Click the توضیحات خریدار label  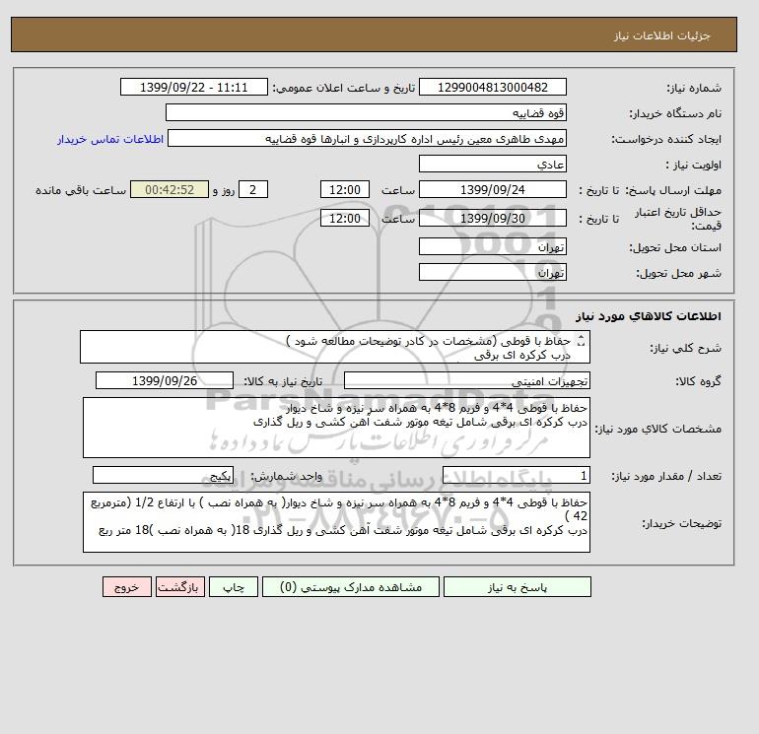[x=681, y=523]
